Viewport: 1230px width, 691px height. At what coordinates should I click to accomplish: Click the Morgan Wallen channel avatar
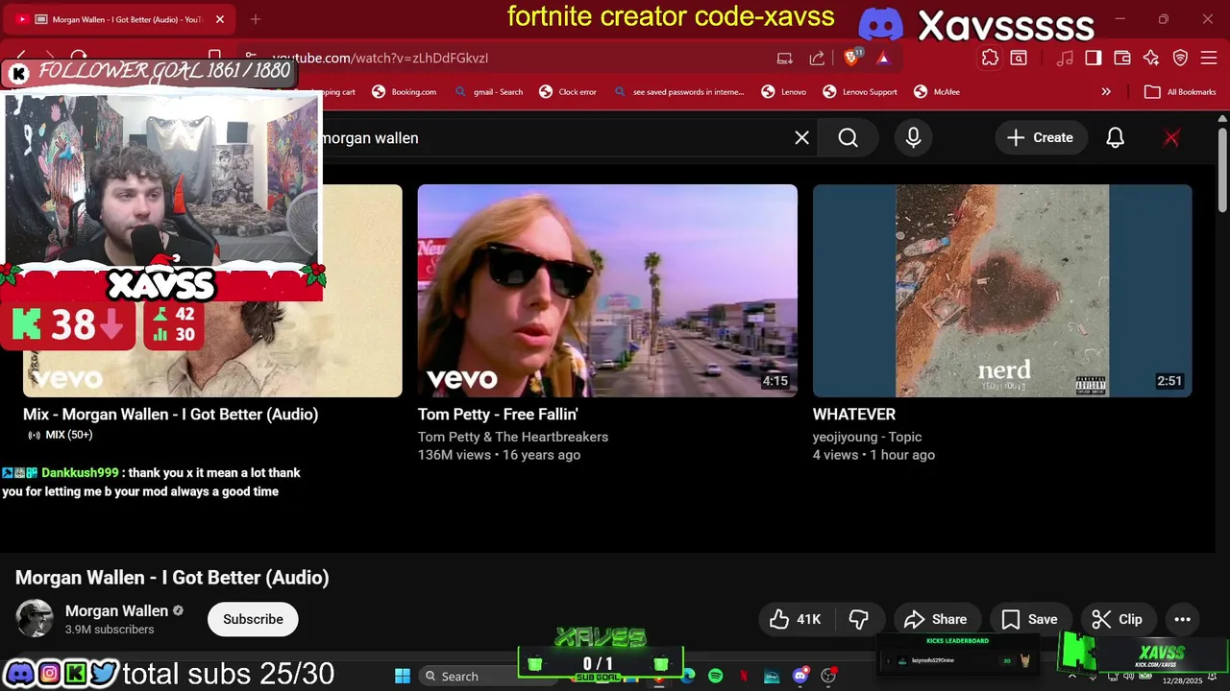(x=35, y=619)
